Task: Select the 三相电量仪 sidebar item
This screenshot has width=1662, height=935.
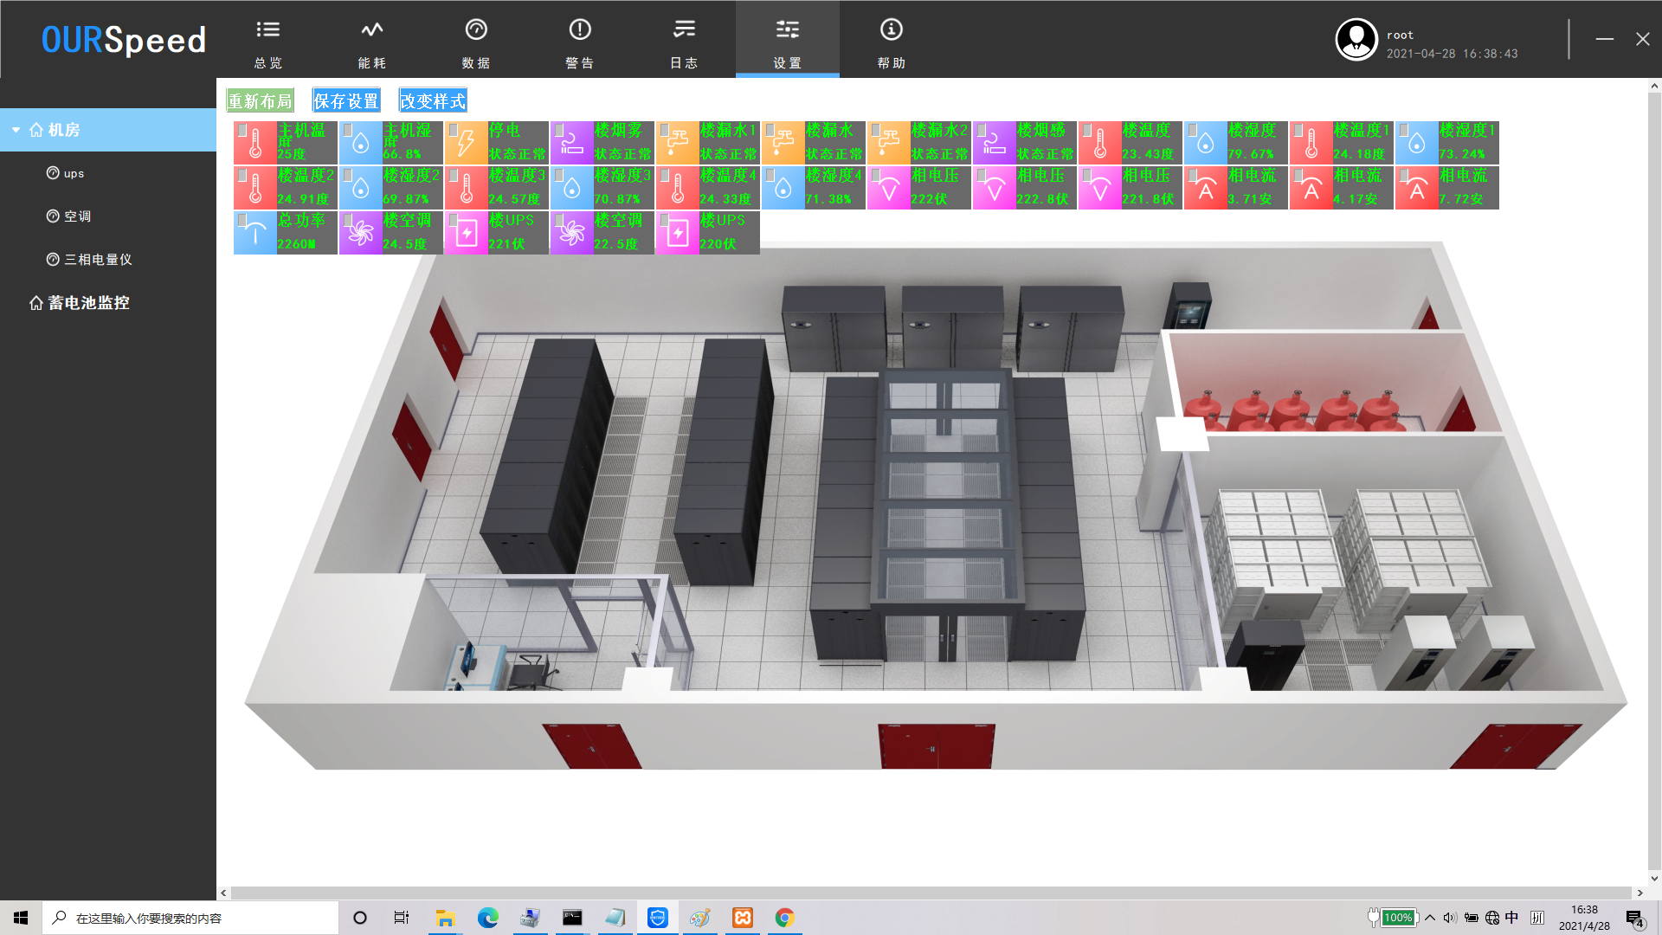Action: [x=98, y=260]
